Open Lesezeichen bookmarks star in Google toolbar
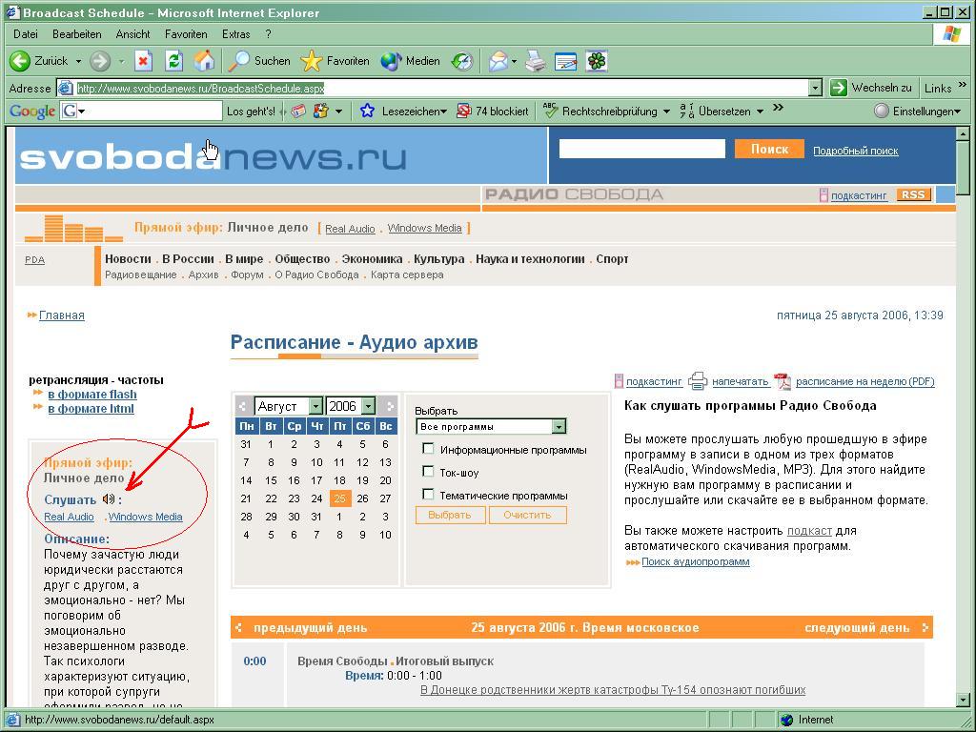Screen dimensions: 976x732 [367, 112]
